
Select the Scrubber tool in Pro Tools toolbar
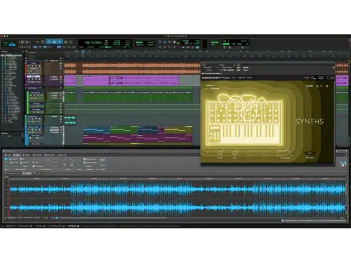66,42
